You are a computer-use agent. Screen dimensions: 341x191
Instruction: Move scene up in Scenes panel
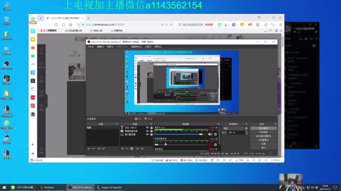click(99, 149)
